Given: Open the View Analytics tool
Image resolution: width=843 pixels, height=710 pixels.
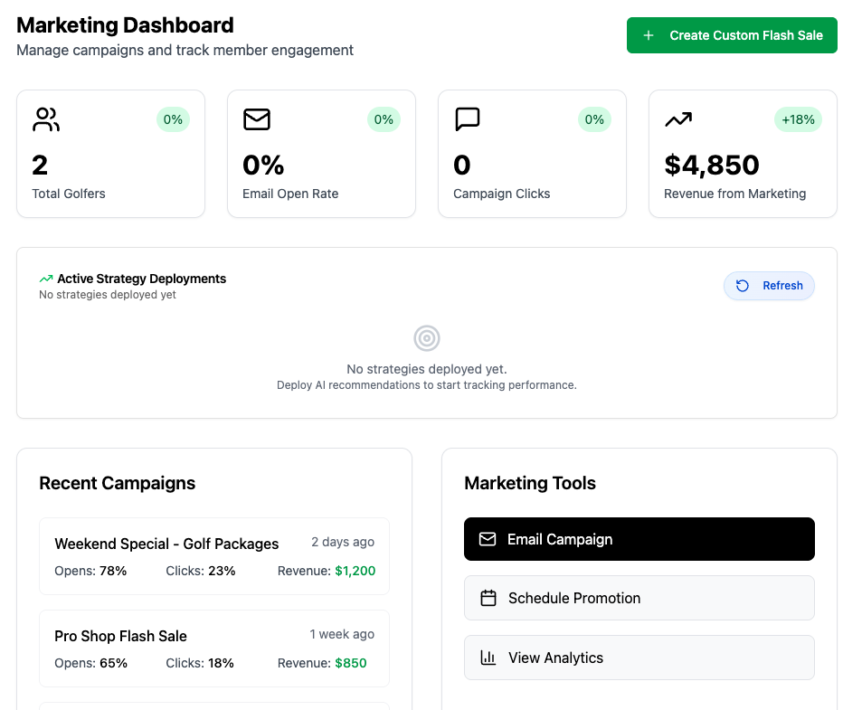Looking at the screenshot, I should click(x=639, y=658).
